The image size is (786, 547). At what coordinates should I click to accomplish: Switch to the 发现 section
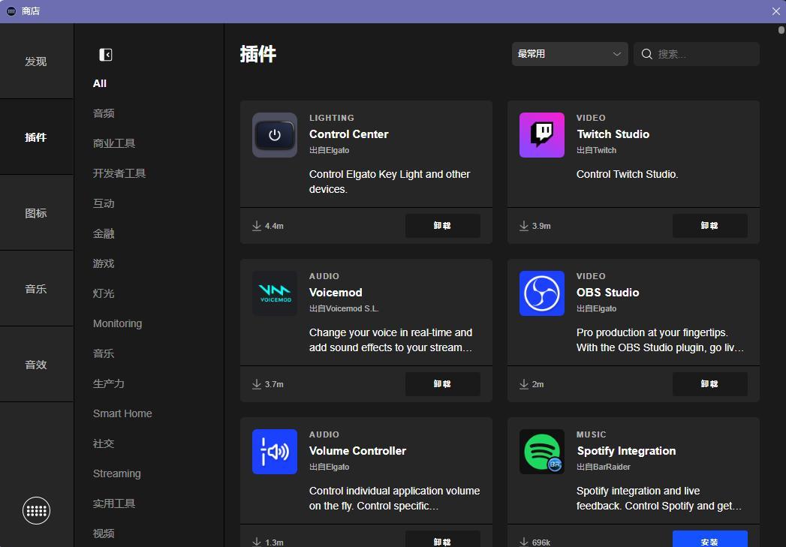point(37,61)
